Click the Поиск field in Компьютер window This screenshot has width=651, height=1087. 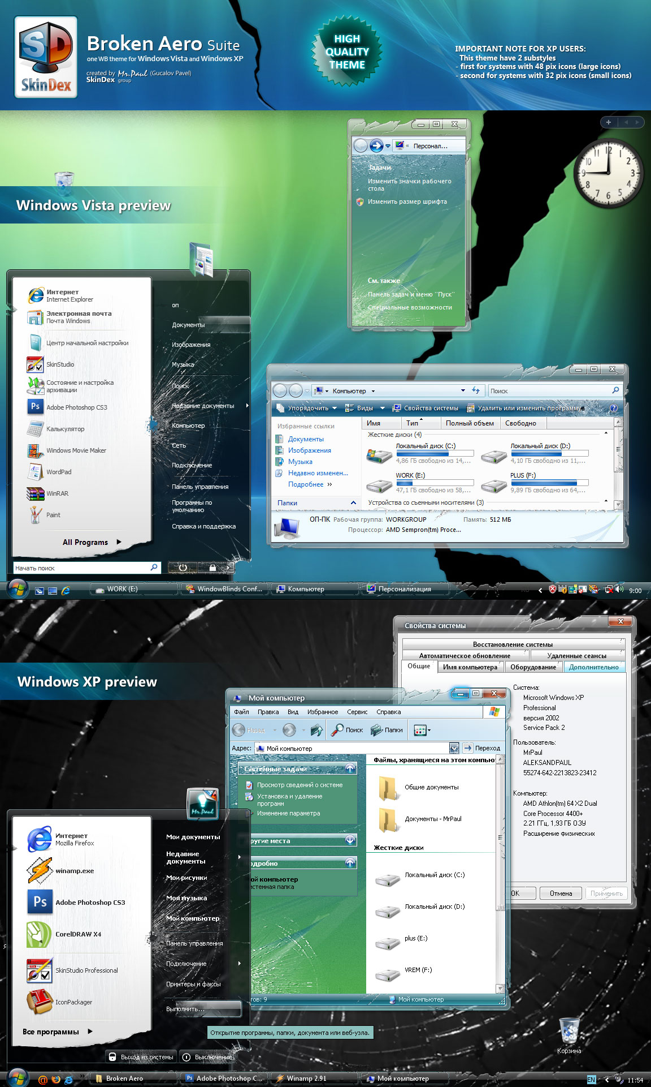click(x=554, y=391)
